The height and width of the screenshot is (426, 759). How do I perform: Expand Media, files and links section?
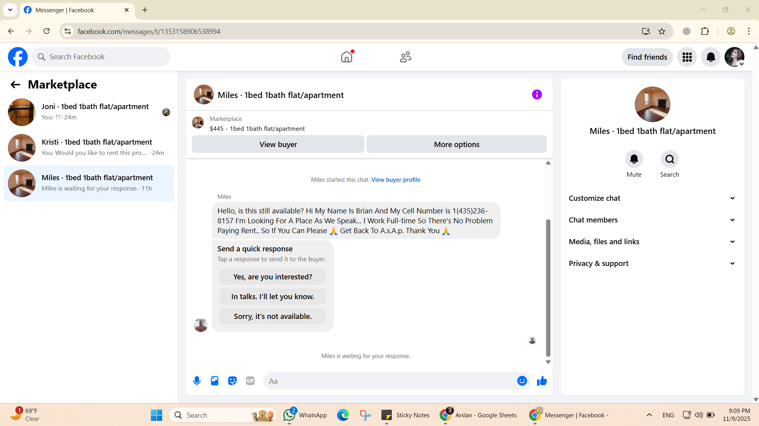(652, 242)
